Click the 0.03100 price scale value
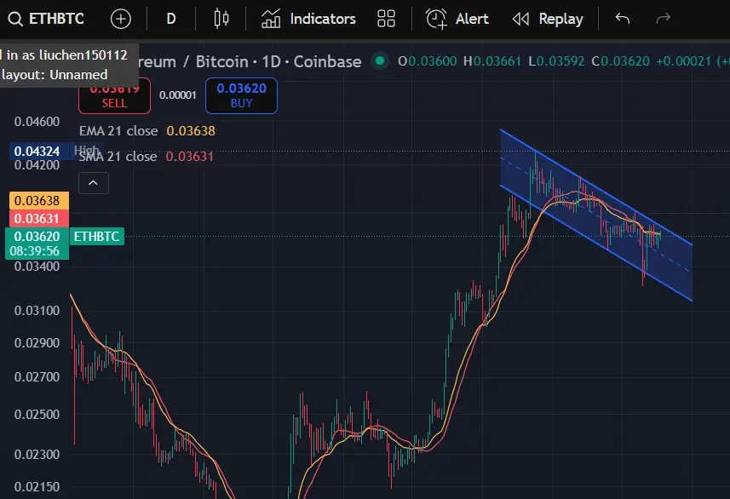 [37, 311]
